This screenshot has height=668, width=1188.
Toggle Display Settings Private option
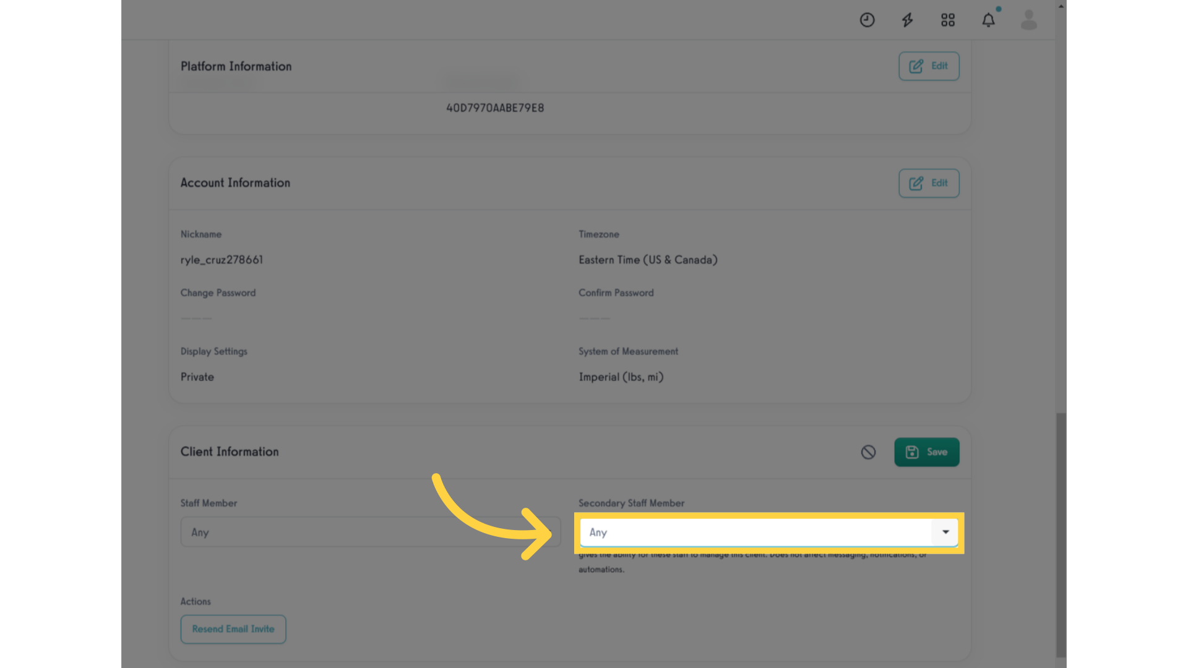pyautogui.click(x=197, y=377)
